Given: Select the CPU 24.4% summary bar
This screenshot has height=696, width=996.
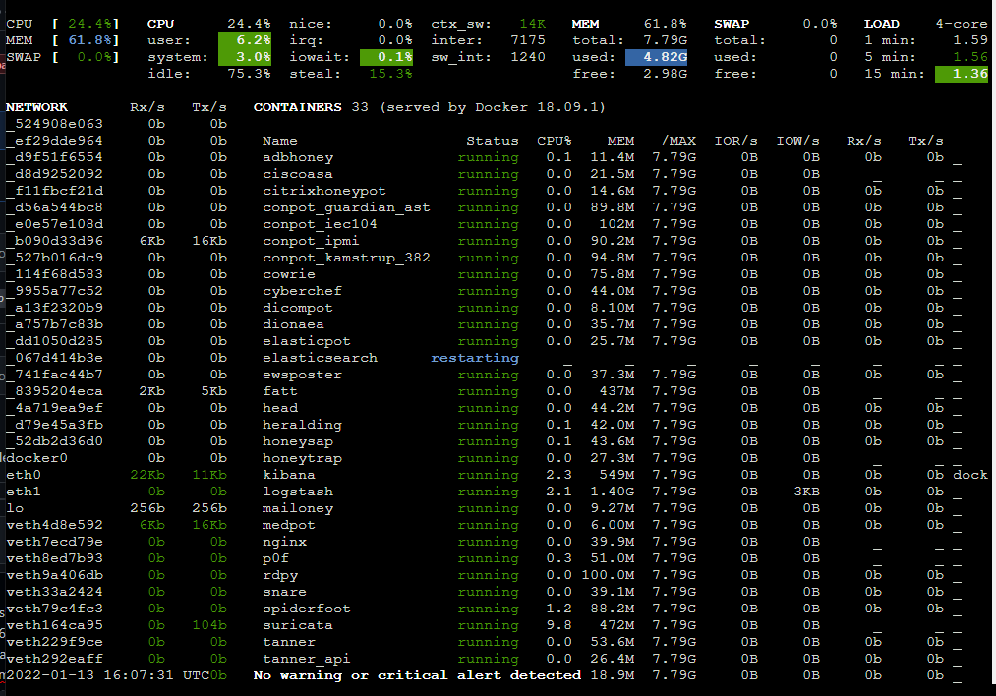Looking at the screenshot, I should [62, 24].
